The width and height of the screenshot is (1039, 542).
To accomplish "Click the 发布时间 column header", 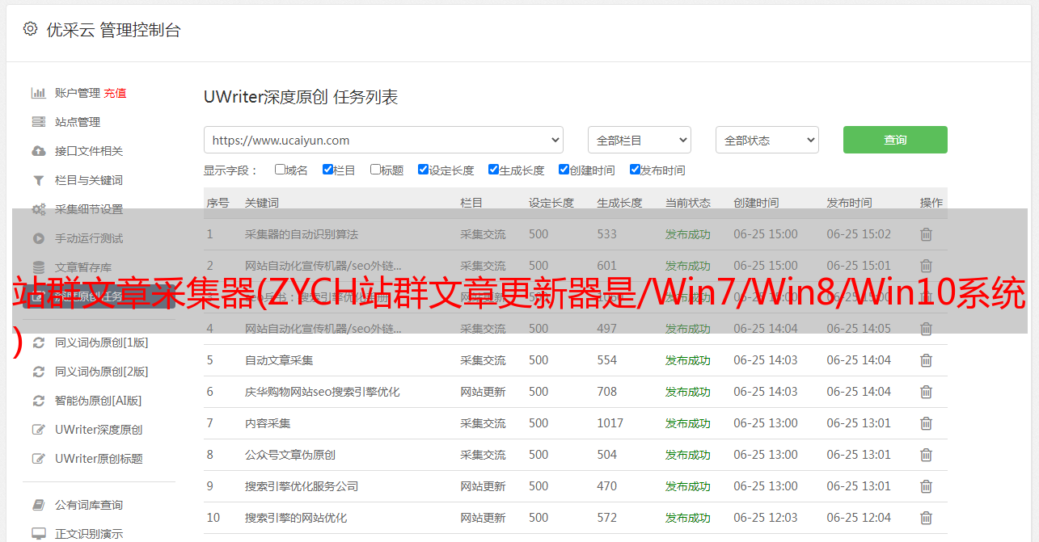I will [x=849, y=203].
